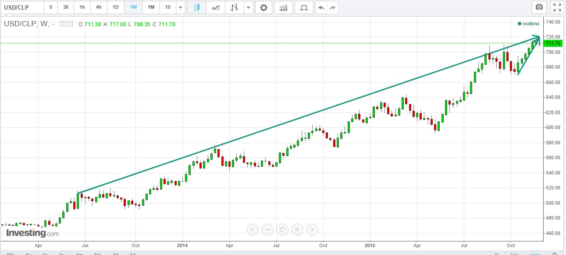566x255 pixels.
Task: Click the high value 717.00
Action: coord(117,24)
